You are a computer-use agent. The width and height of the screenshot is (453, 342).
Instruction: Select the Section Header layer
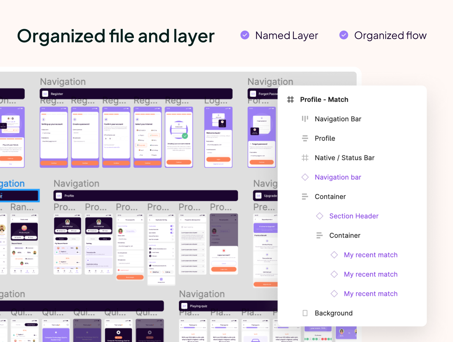click(354, 216)
